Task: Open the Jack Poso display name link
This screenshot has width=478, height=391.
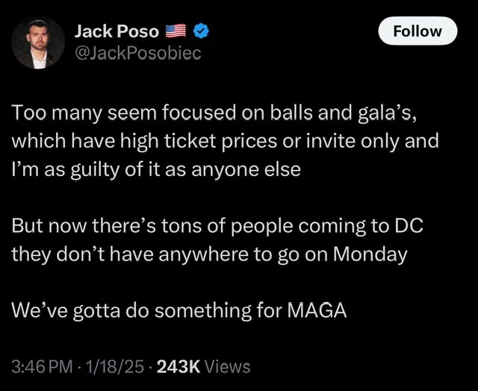Action: 117,31
